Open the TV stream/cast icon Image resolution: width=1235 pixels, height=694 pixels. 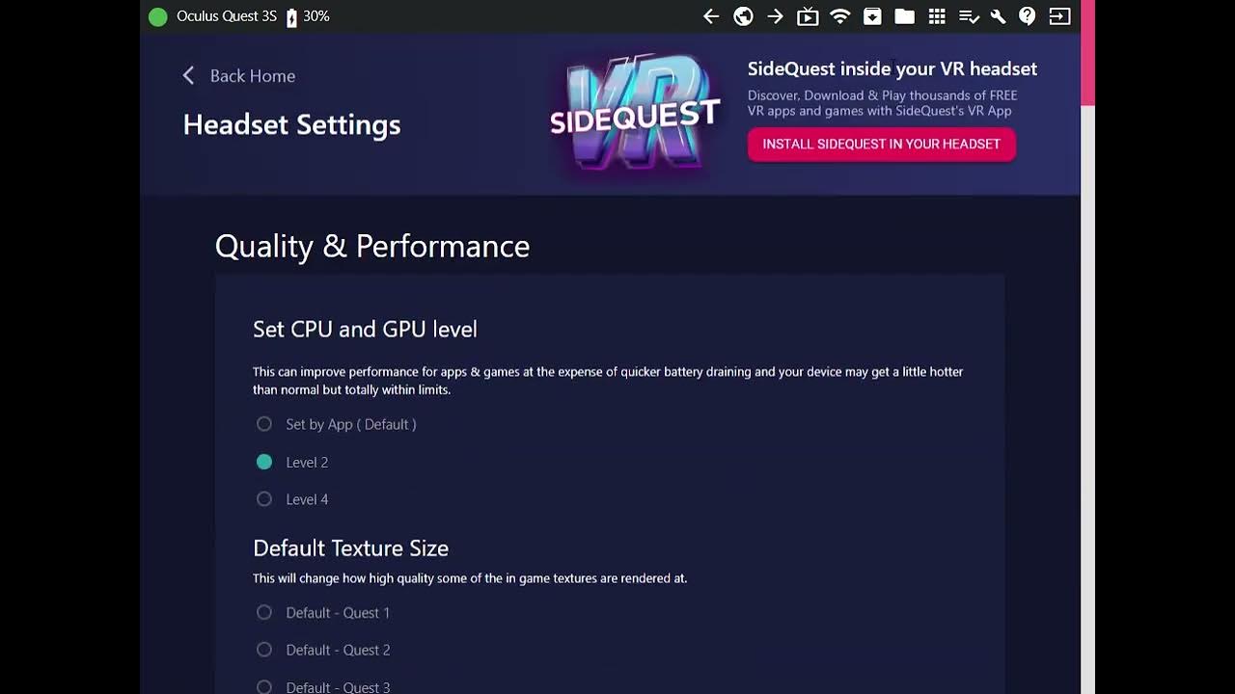click(808, 16)
